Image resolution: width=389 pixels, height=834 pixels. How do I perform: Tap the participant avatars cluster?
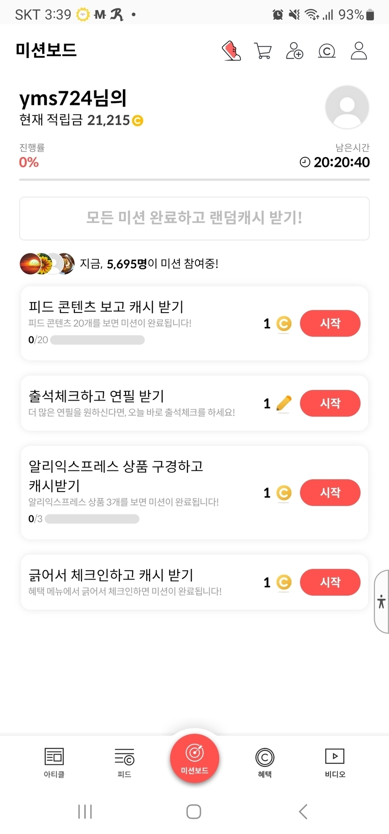click(x=47, y=264)
